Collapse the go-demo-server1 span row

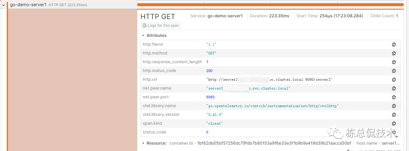coord(4,5)
